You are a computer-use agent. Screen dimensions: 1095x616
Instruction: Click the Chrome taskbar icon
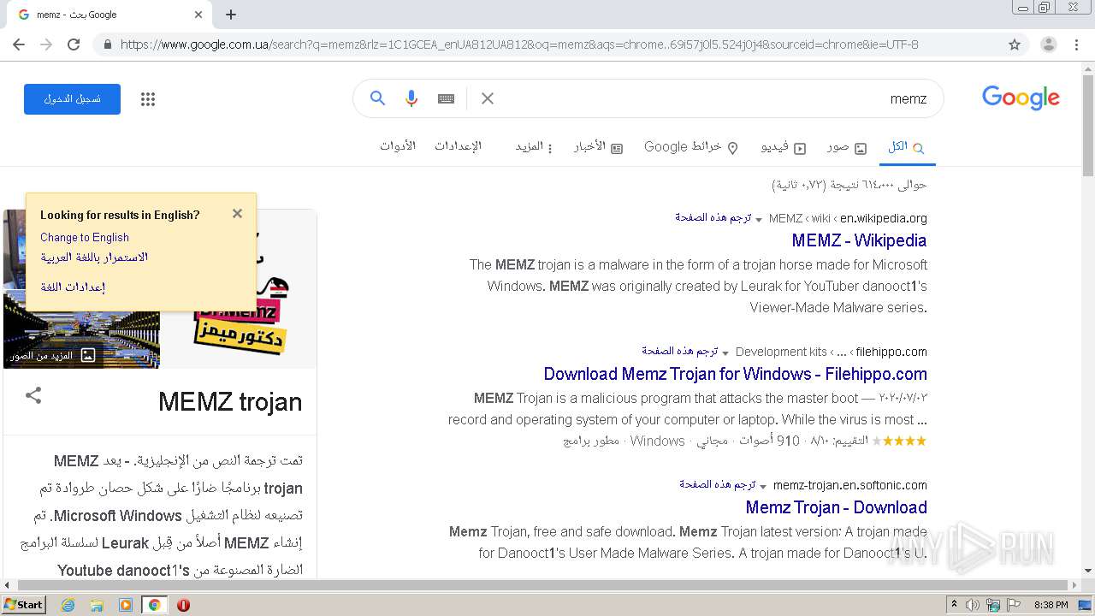click(x=154, y=605)
